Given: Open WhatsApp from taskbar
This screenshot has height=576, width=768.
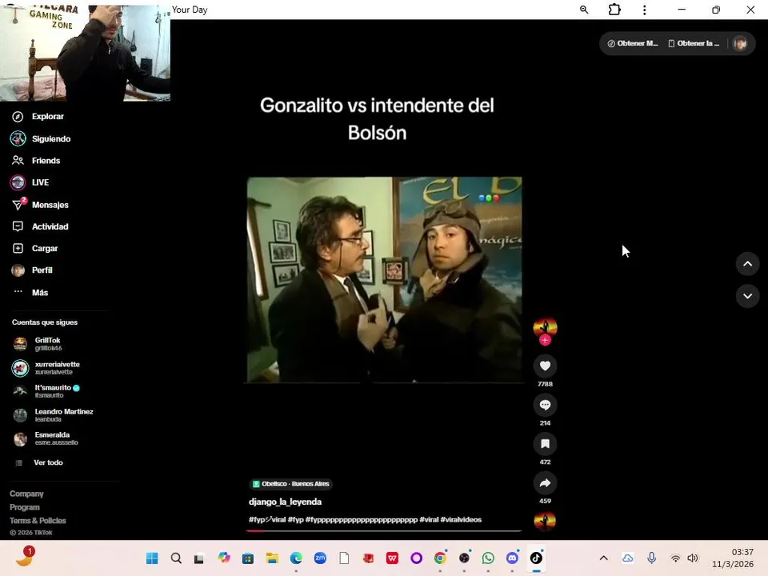Looking at the screenshot, I should click(x=488, y=558).
